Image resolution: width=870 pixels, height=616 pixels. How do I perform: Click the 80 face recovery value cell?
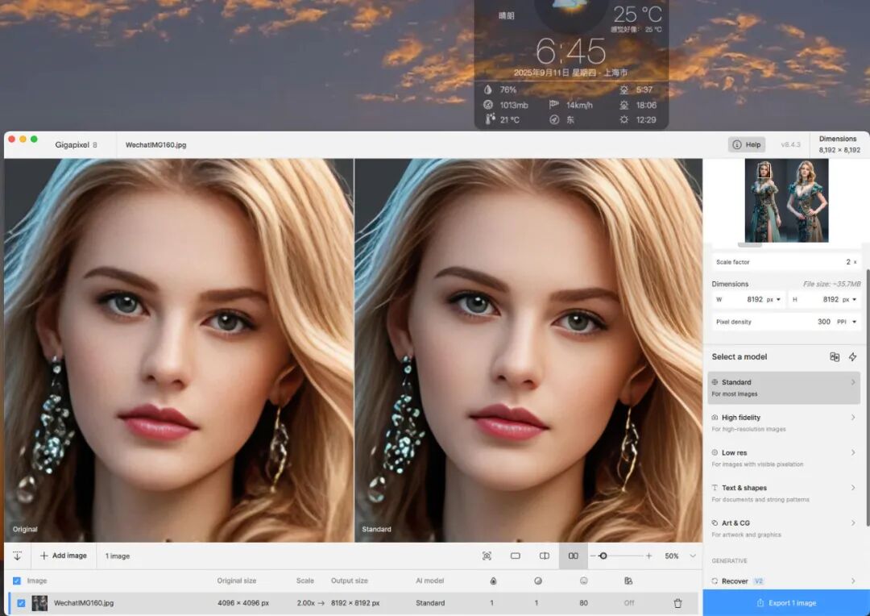584,603
